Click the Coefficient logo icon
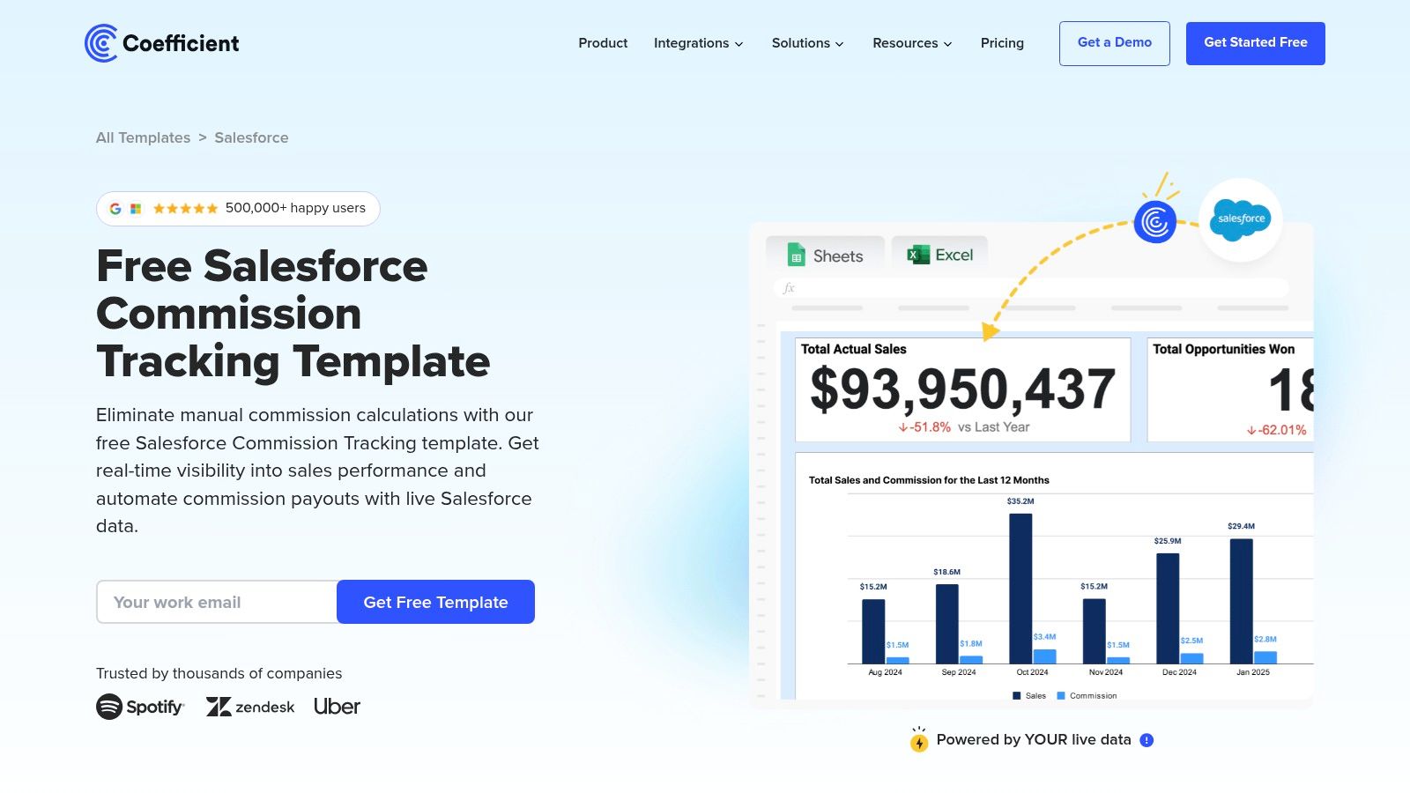1410x793 pixels. click(101, 43)
